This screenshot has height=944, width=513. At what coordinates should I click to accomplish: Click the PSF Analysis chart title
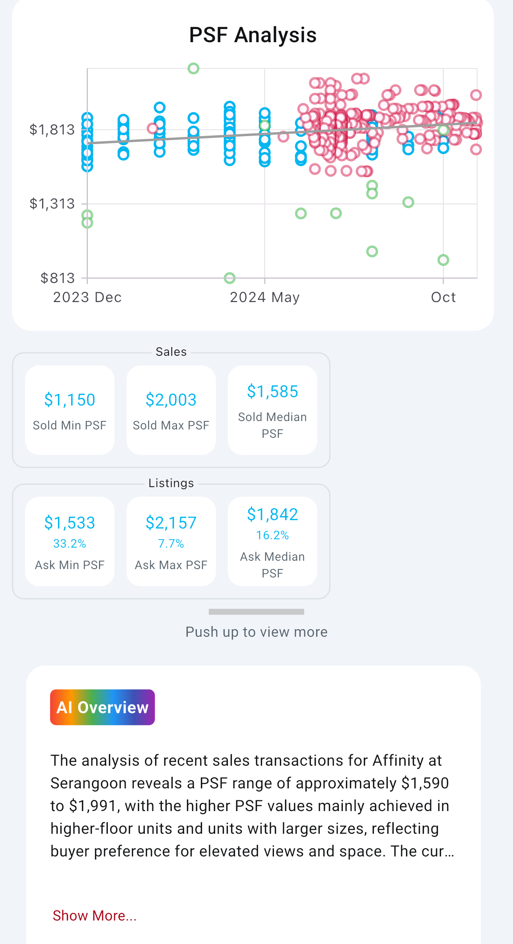pyautogui.click(x=253, y=35)
